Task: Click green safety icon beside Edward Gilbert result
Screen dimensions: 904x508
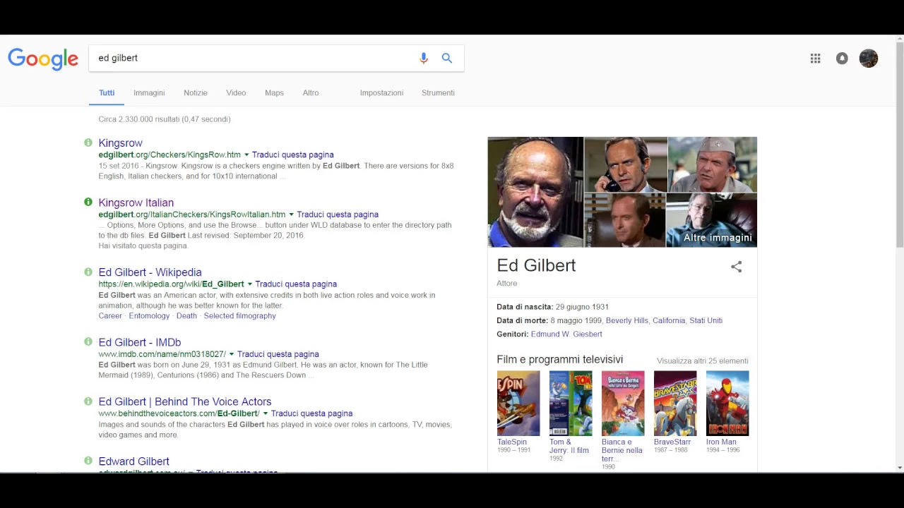Action: pyautogui.click(x=88, y=461)
